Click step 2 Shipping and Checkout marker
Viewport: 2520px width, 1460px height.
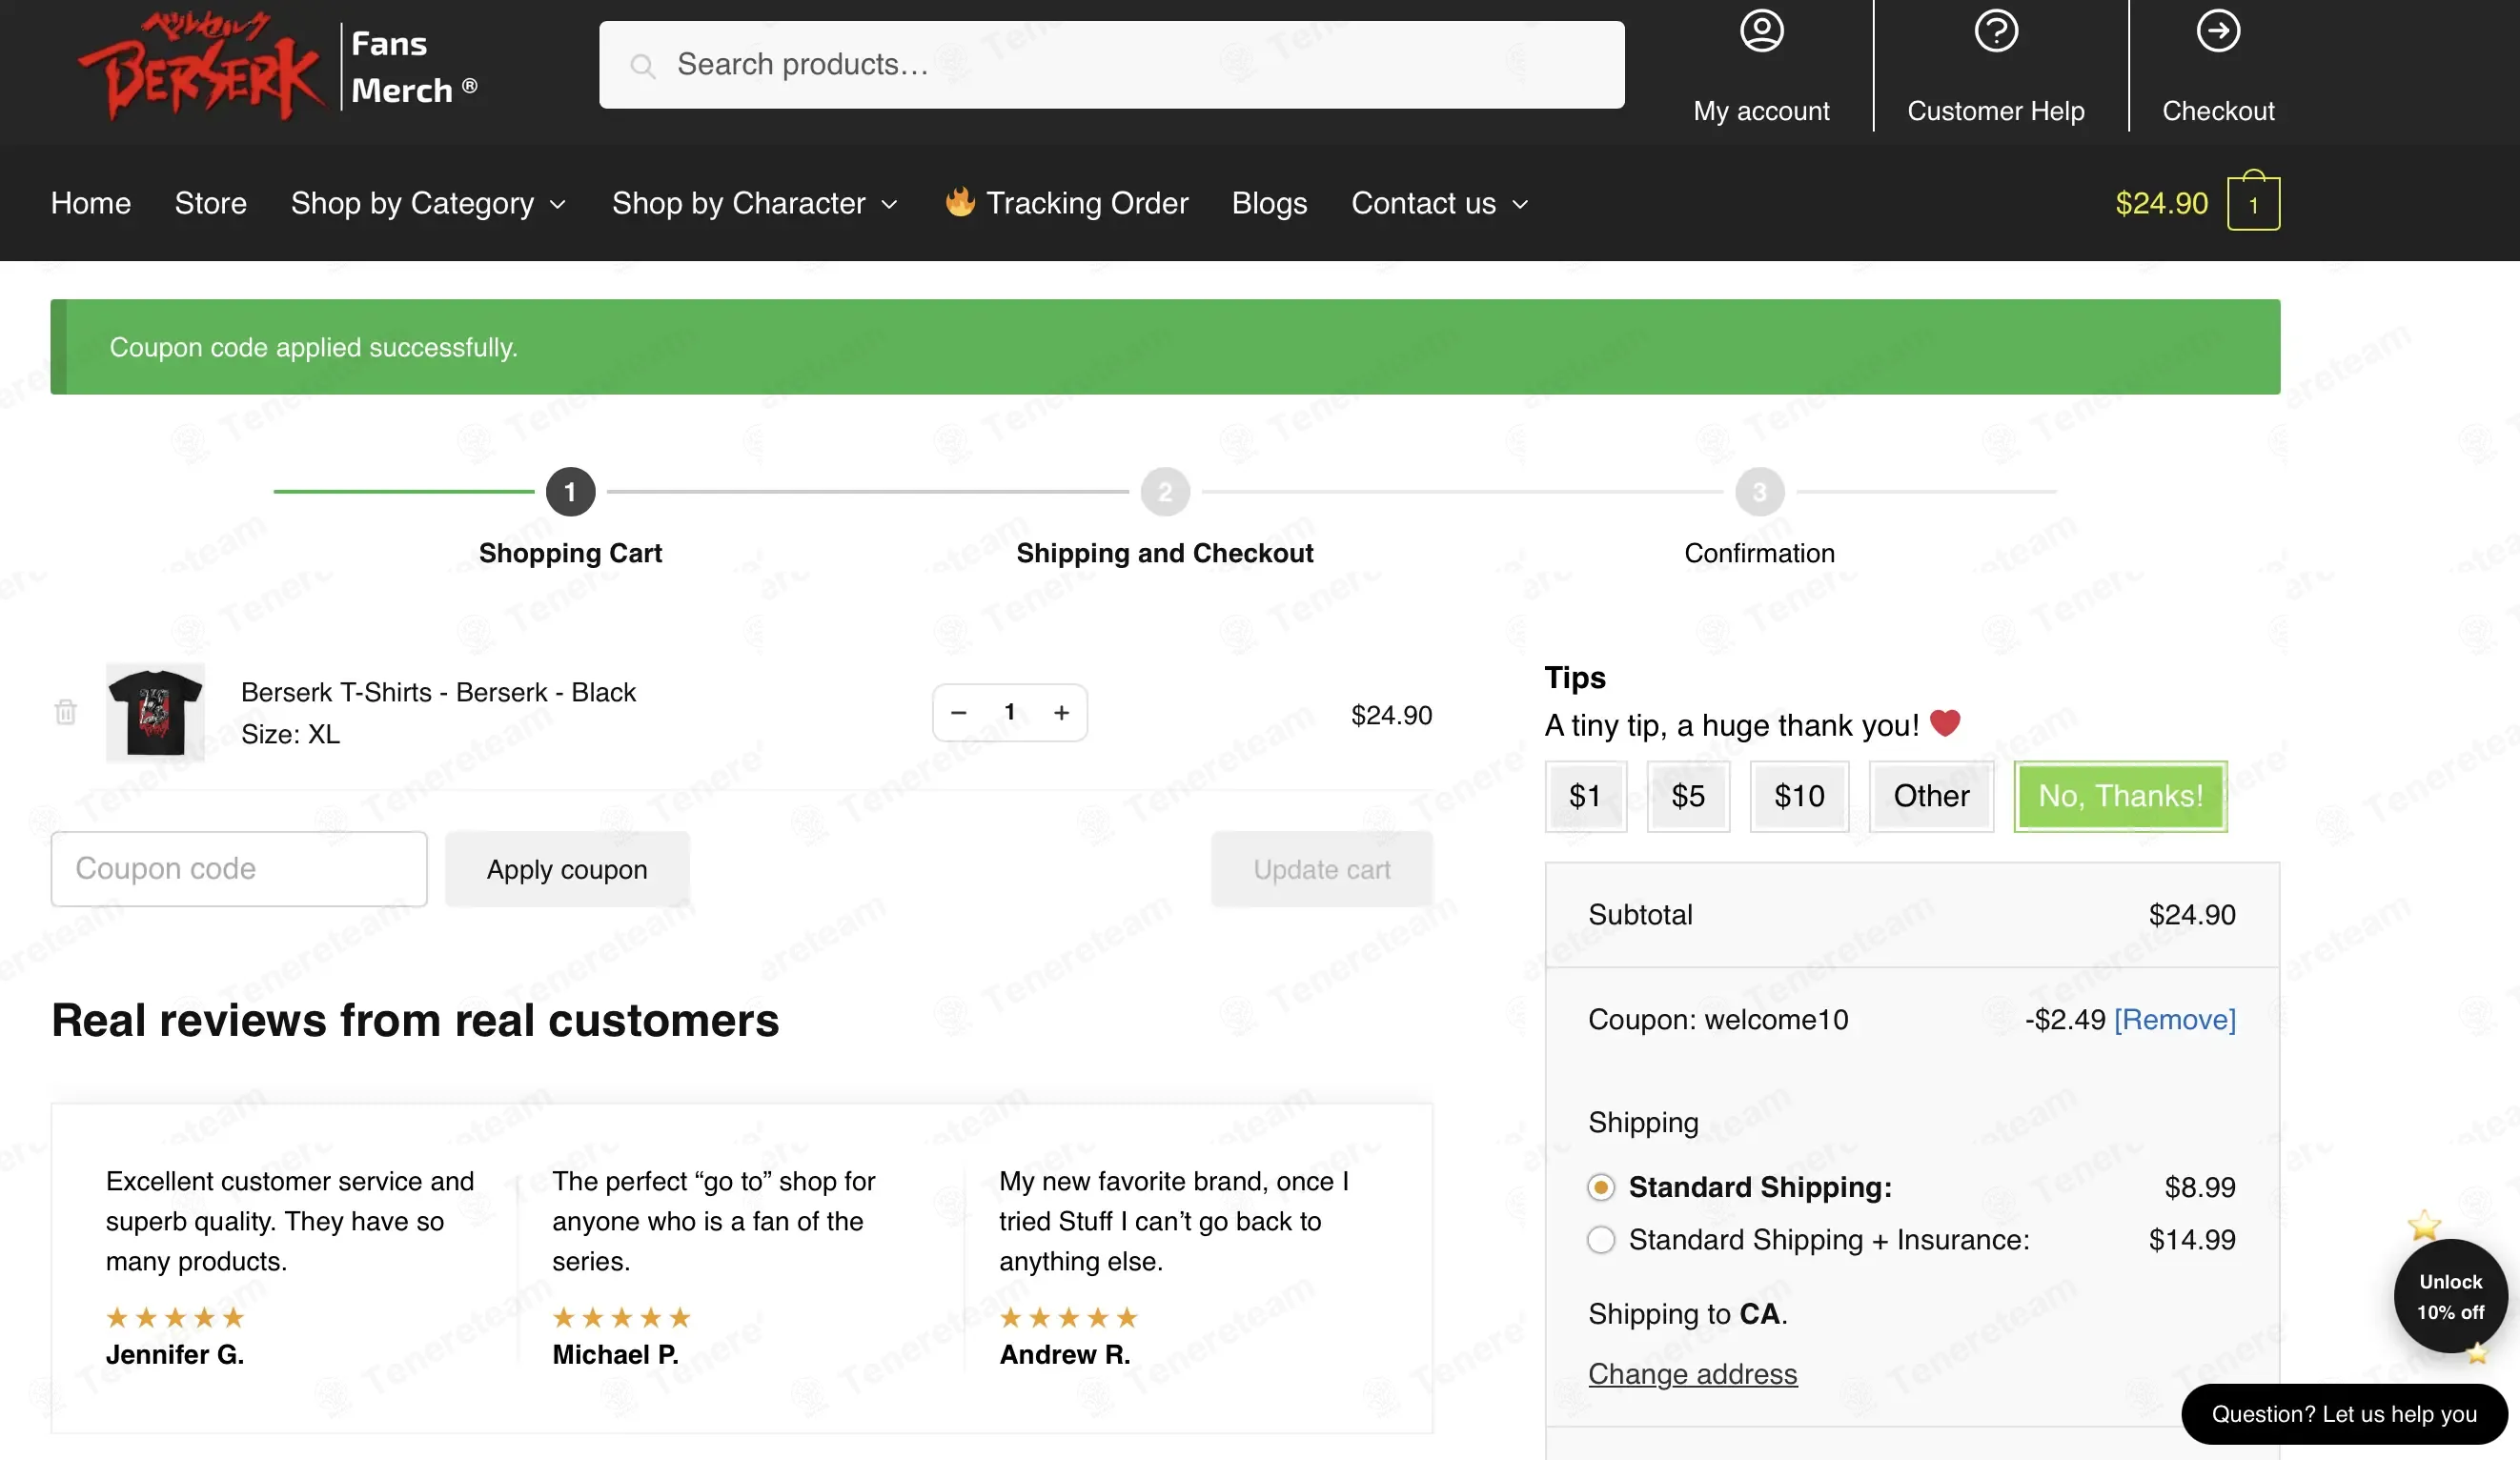point(1164,491)
